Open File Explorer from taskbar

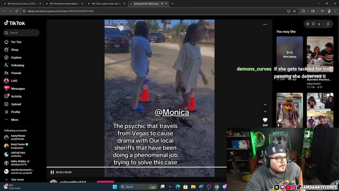(193, 187)
